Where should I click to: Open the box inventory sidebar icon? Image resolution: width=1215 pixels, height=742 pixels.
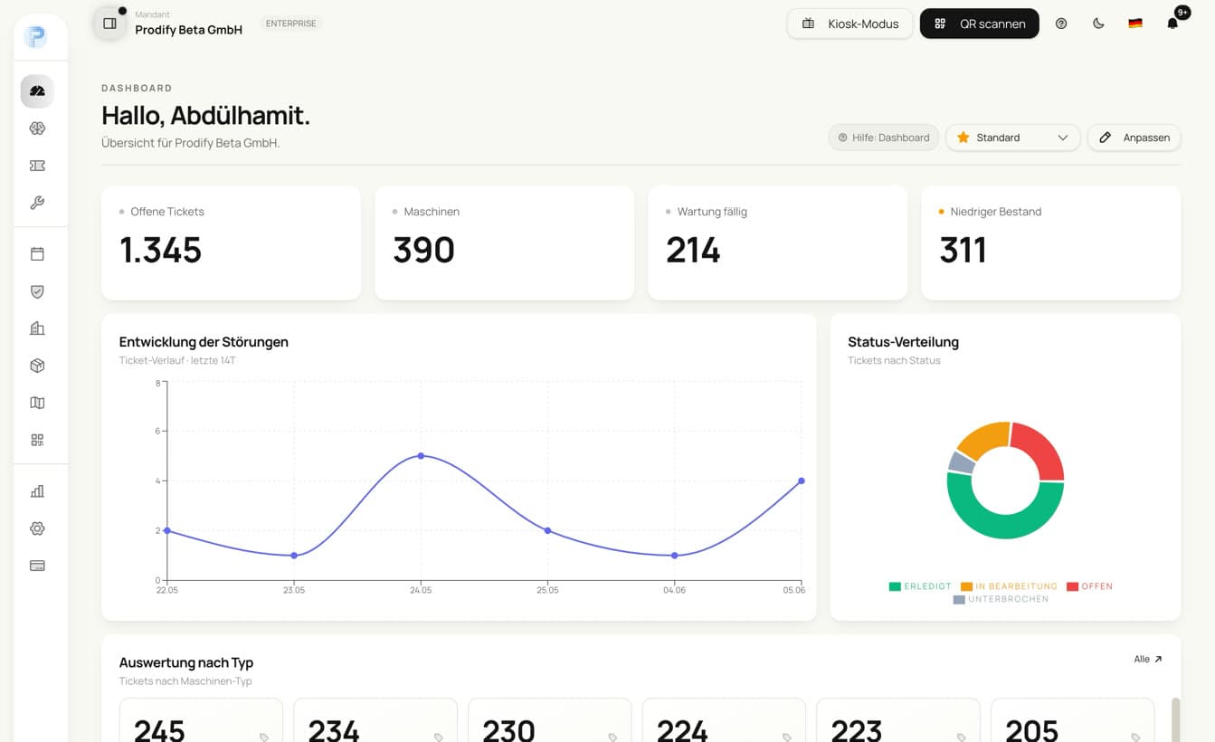click(x=37, y=366)
